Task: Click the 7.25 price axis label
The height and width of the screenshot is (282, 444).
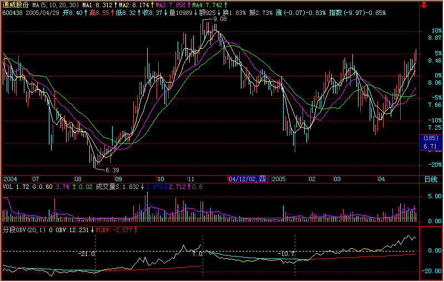Action: [435, 128]
